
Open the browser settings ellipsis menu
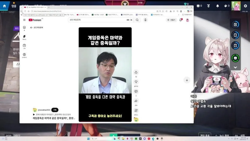(184, 11)
